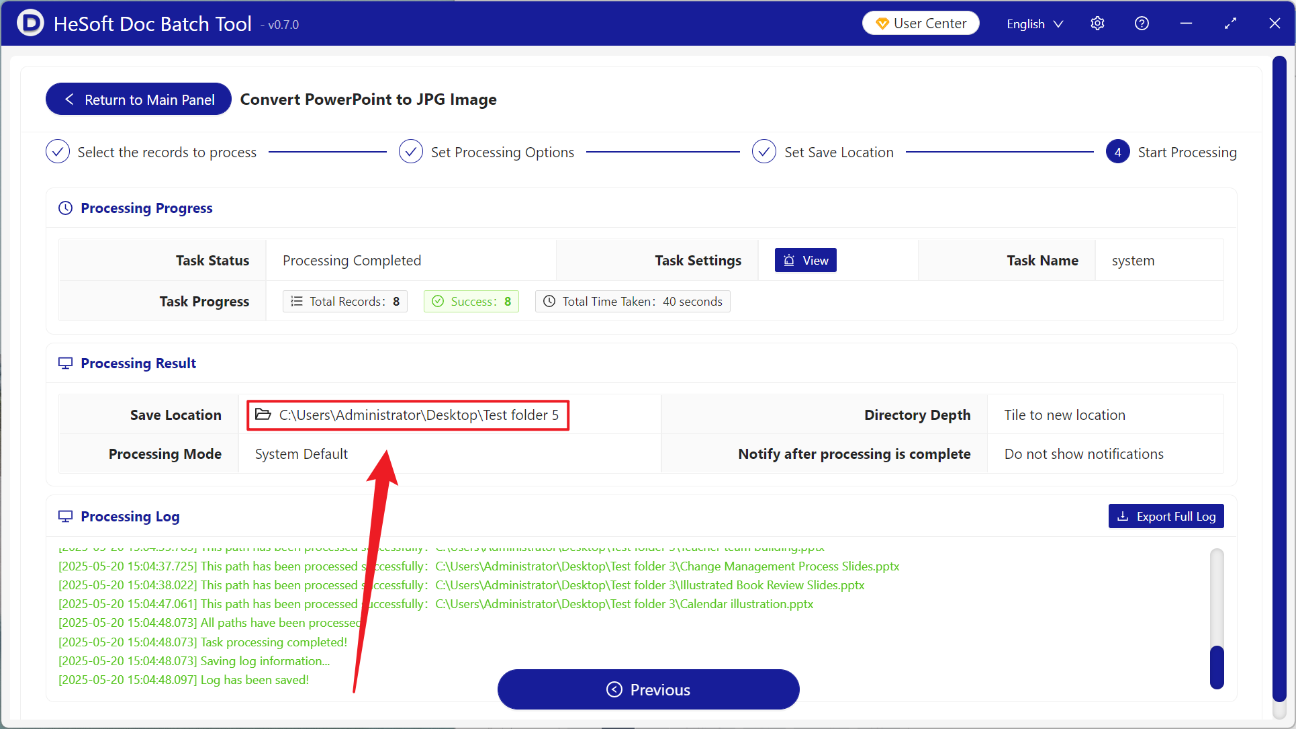Click the Total Records list icon
The image size is (1296, 729).
(296, 302)
